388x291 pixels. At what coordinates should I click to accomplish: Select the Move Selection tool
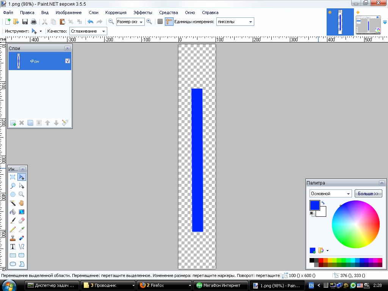[x=22, y=186]
